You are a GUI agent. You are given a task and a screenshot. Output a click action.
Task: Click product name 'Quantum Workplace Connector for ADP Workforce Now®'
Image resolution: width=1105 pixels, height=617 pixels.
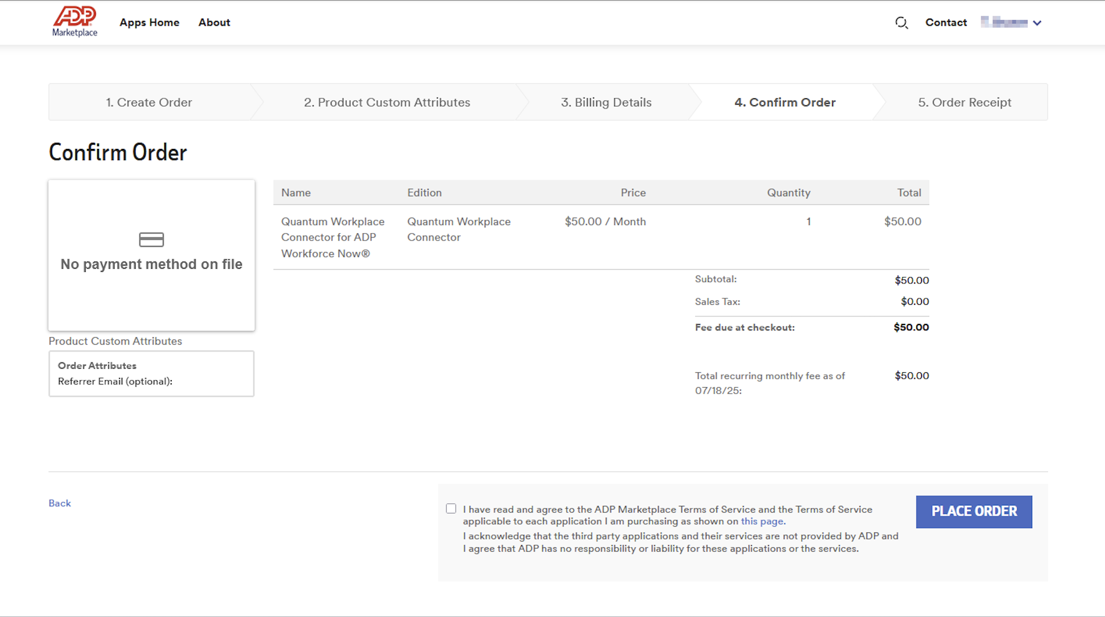pos(333,237)
